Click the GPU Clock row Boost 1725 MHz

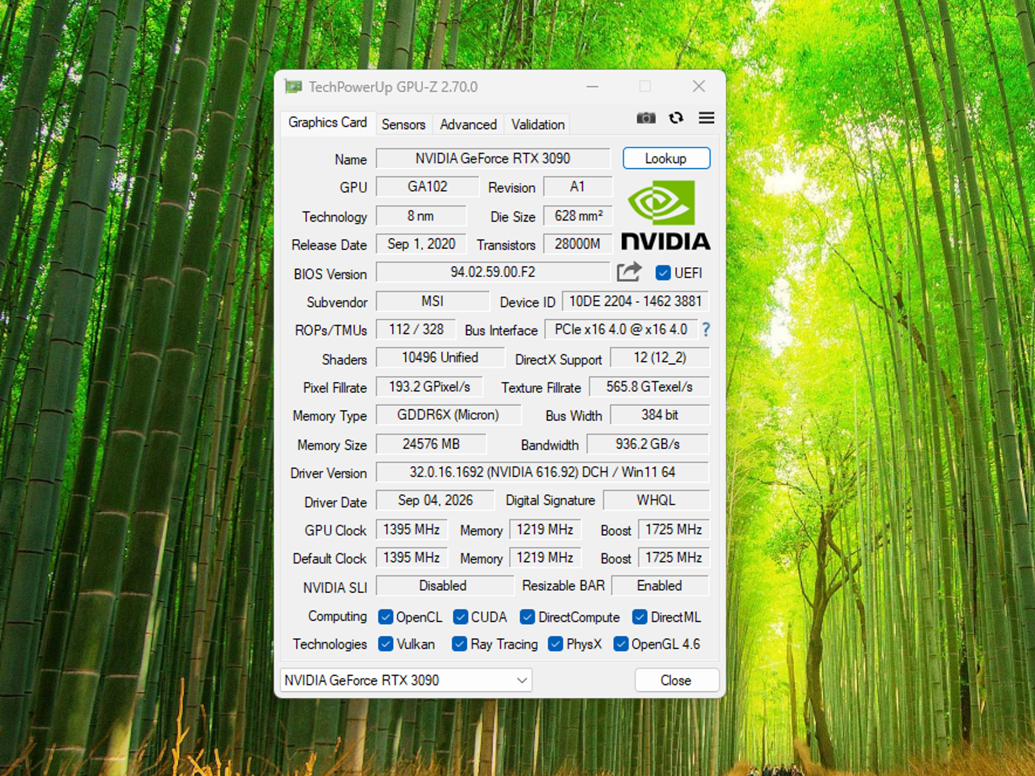[674, 529]
